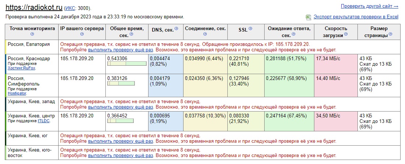The image size is (405, 164).
Task: Click the help icon beside Скорость загрузки
Action: pyautogui.click(x=346, y=34)
